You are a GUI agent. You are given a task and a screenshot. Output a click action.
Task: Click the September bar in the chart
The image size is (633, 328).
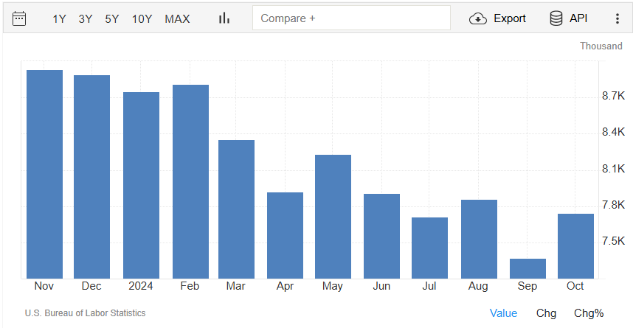tap(527, 269)
